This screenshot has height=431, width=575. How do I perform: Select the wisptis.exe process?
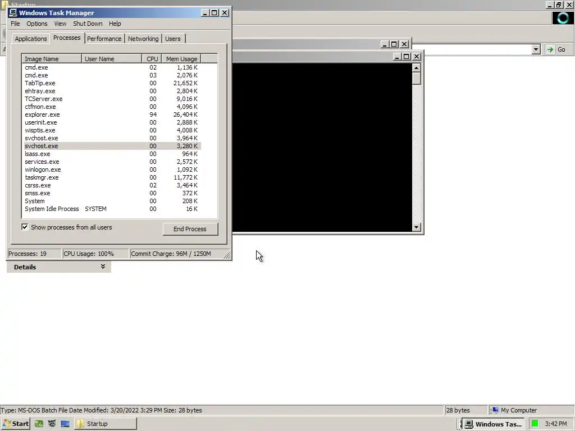click(112, 130)
